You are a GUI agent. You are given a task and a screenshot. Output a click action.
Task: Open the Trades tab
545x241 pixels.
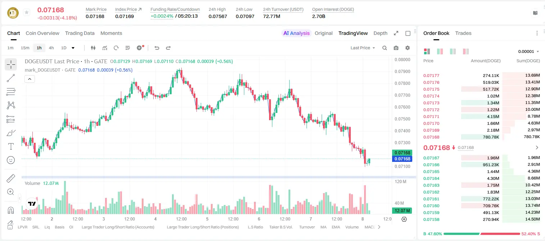click(x=463, y=33)
